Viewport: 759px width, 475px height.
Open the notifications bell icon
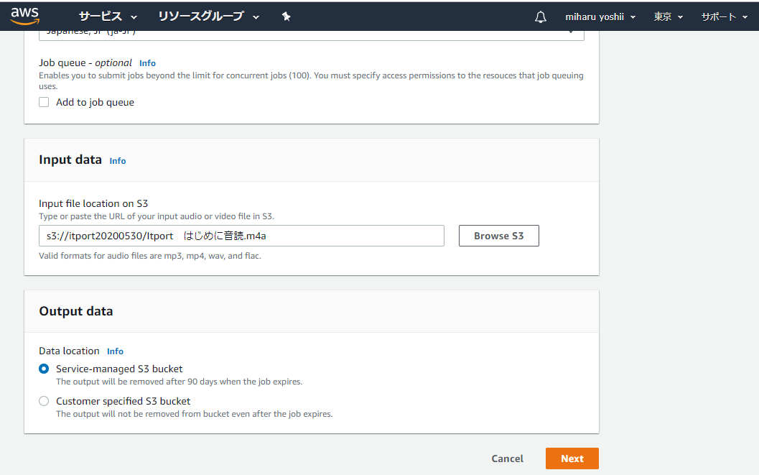[540, 17]
